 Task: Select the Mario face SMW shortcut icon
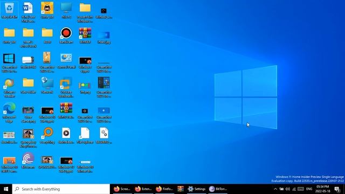[47, 10]
